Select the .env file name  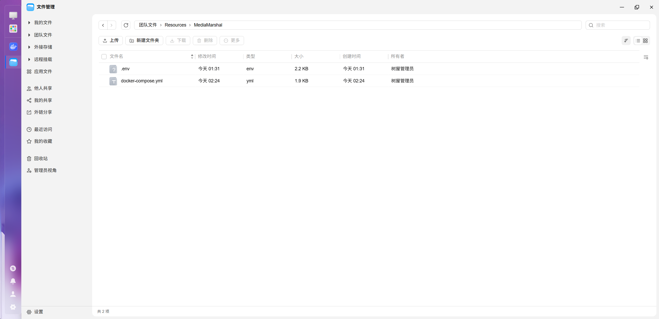pyautogui.click(x=125, y=69)
